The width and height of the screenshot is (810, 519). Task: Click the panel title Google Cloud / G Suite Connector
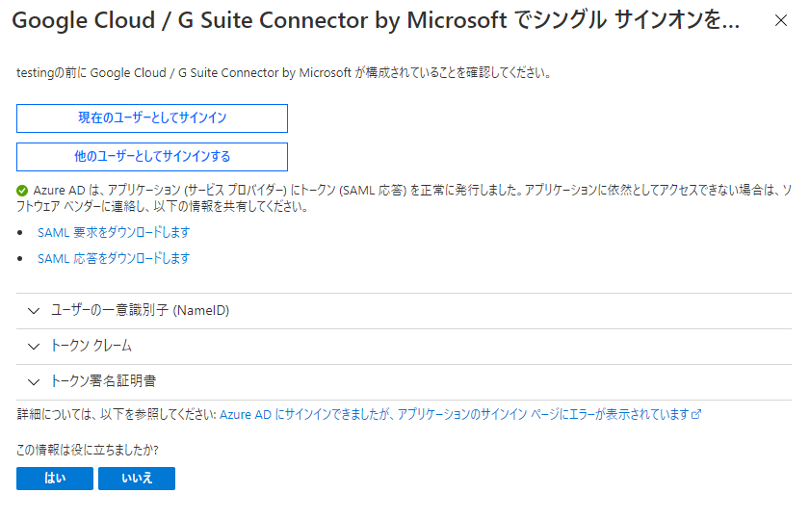(376, 20)
